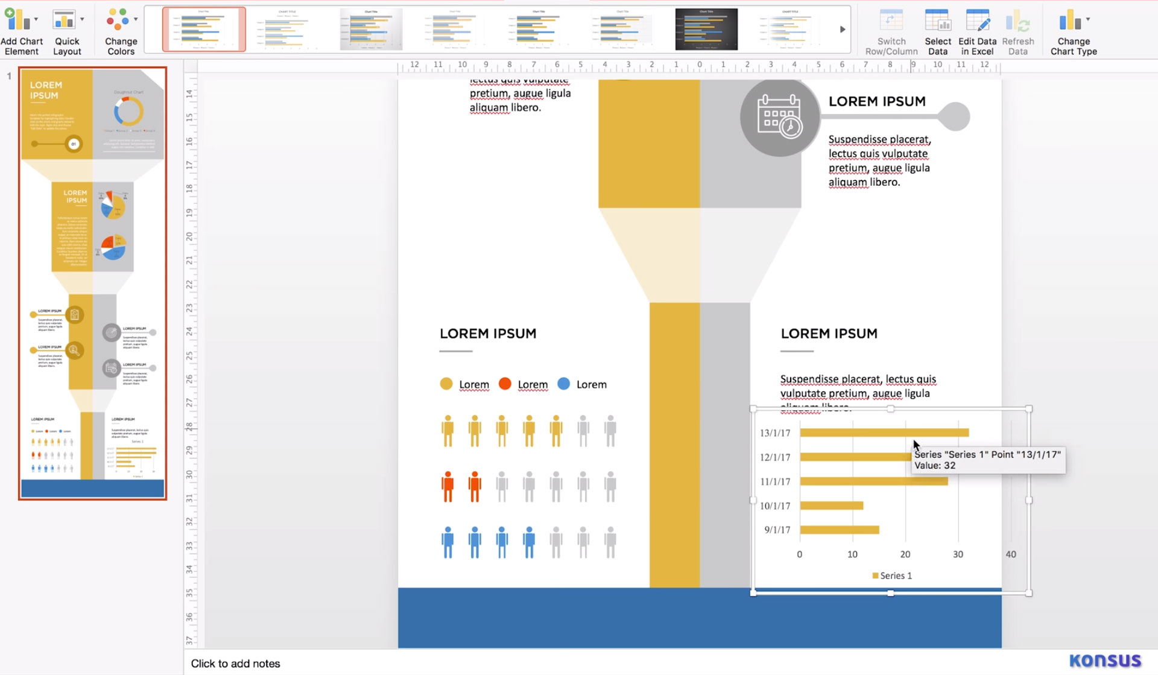Screen dimensions: 1158x675
Task: Click the dark bar chart layout thumbnail
Action: tap(705, 29)
